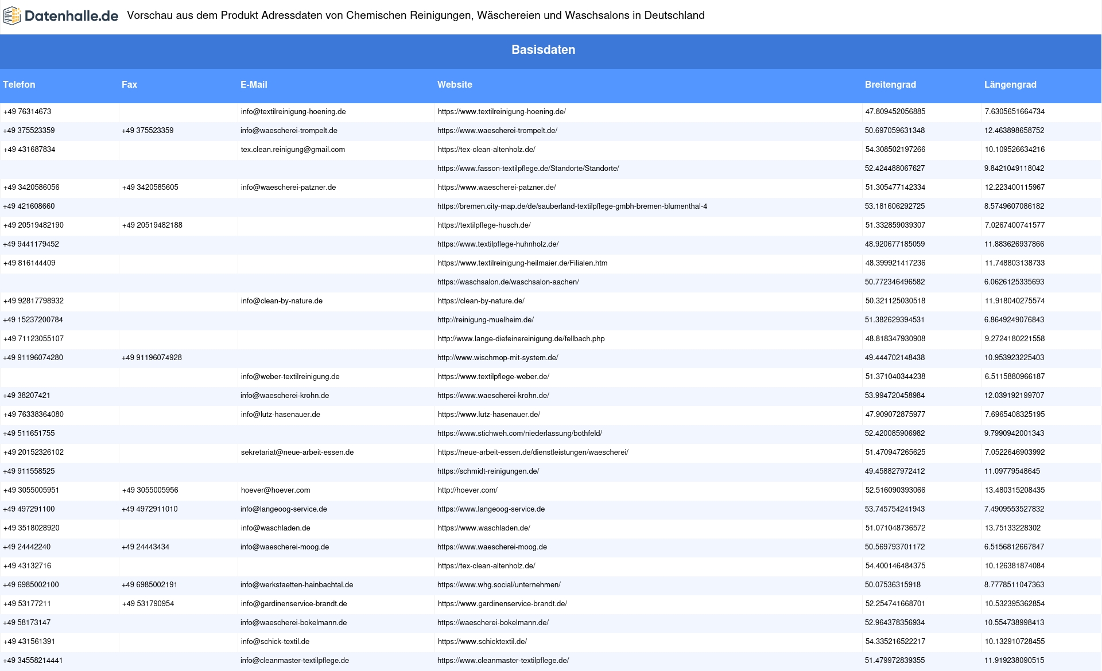This screenshot has width=1102, height=671.
Task: Click the Breitengrad column header
Action: point(890,85)
